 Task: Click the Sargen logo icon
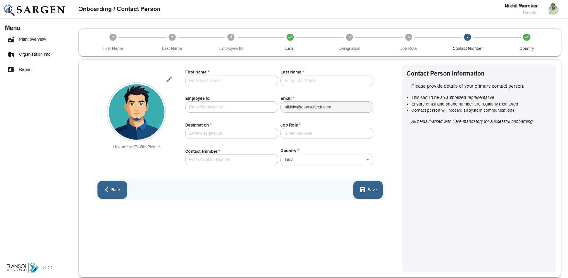point(9,10)
